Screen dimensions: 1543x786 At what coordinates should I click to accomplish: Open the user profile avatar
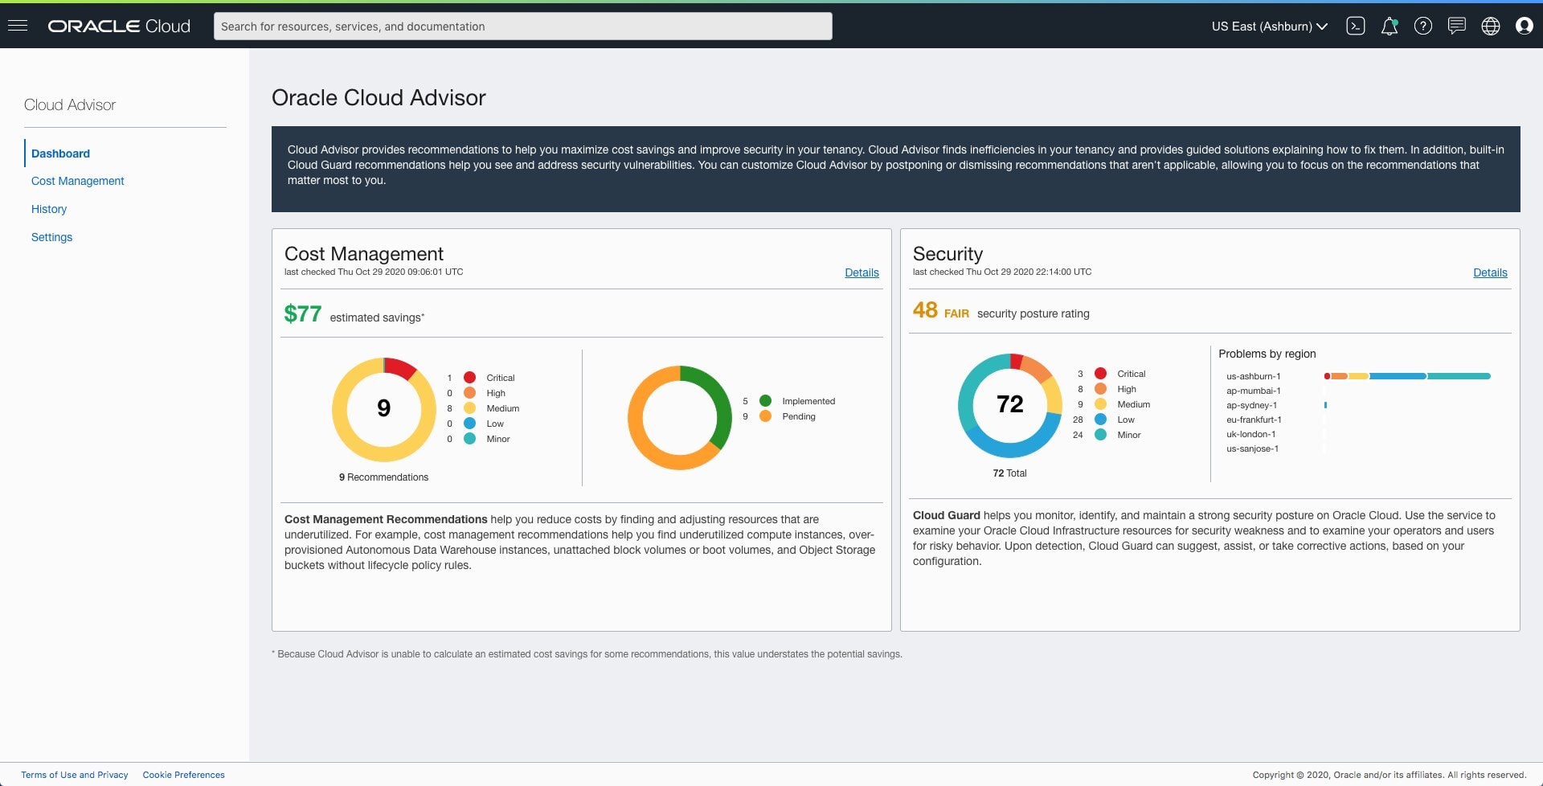1525,26
